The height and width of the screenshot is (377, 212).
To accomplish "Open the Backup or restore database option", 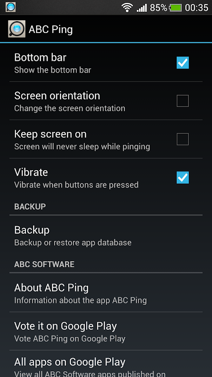I will pyautogui.click(x=106, y=235).
